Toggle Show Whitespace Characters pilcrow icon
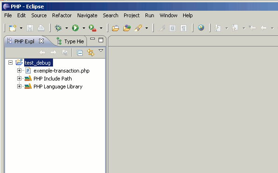Viewport: 278px width, 173px height. click(184, 28)
